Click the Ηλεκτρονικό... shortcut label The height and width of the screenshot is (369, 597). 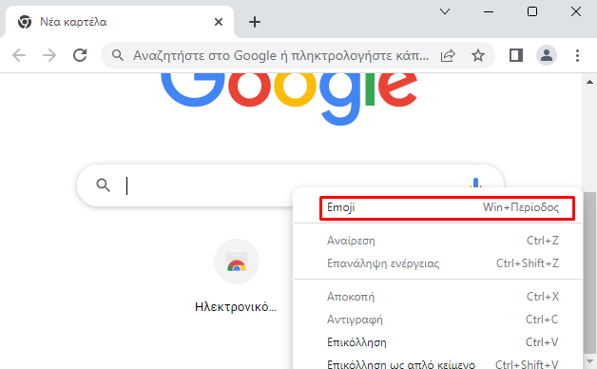tap(236, 307)
